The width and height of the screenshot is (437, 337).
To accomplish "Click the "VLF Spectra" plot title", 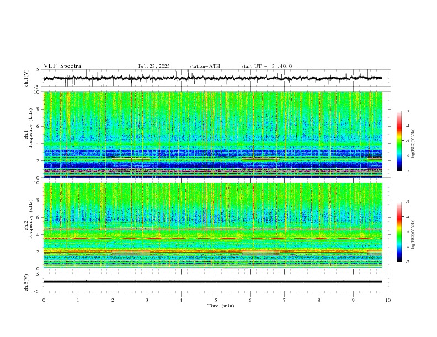I will [x=62, y=66].
